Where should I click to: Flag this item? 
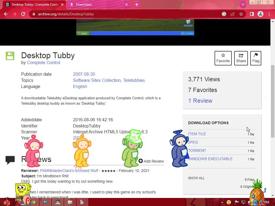pyautogui.click(x=256, y=58)
